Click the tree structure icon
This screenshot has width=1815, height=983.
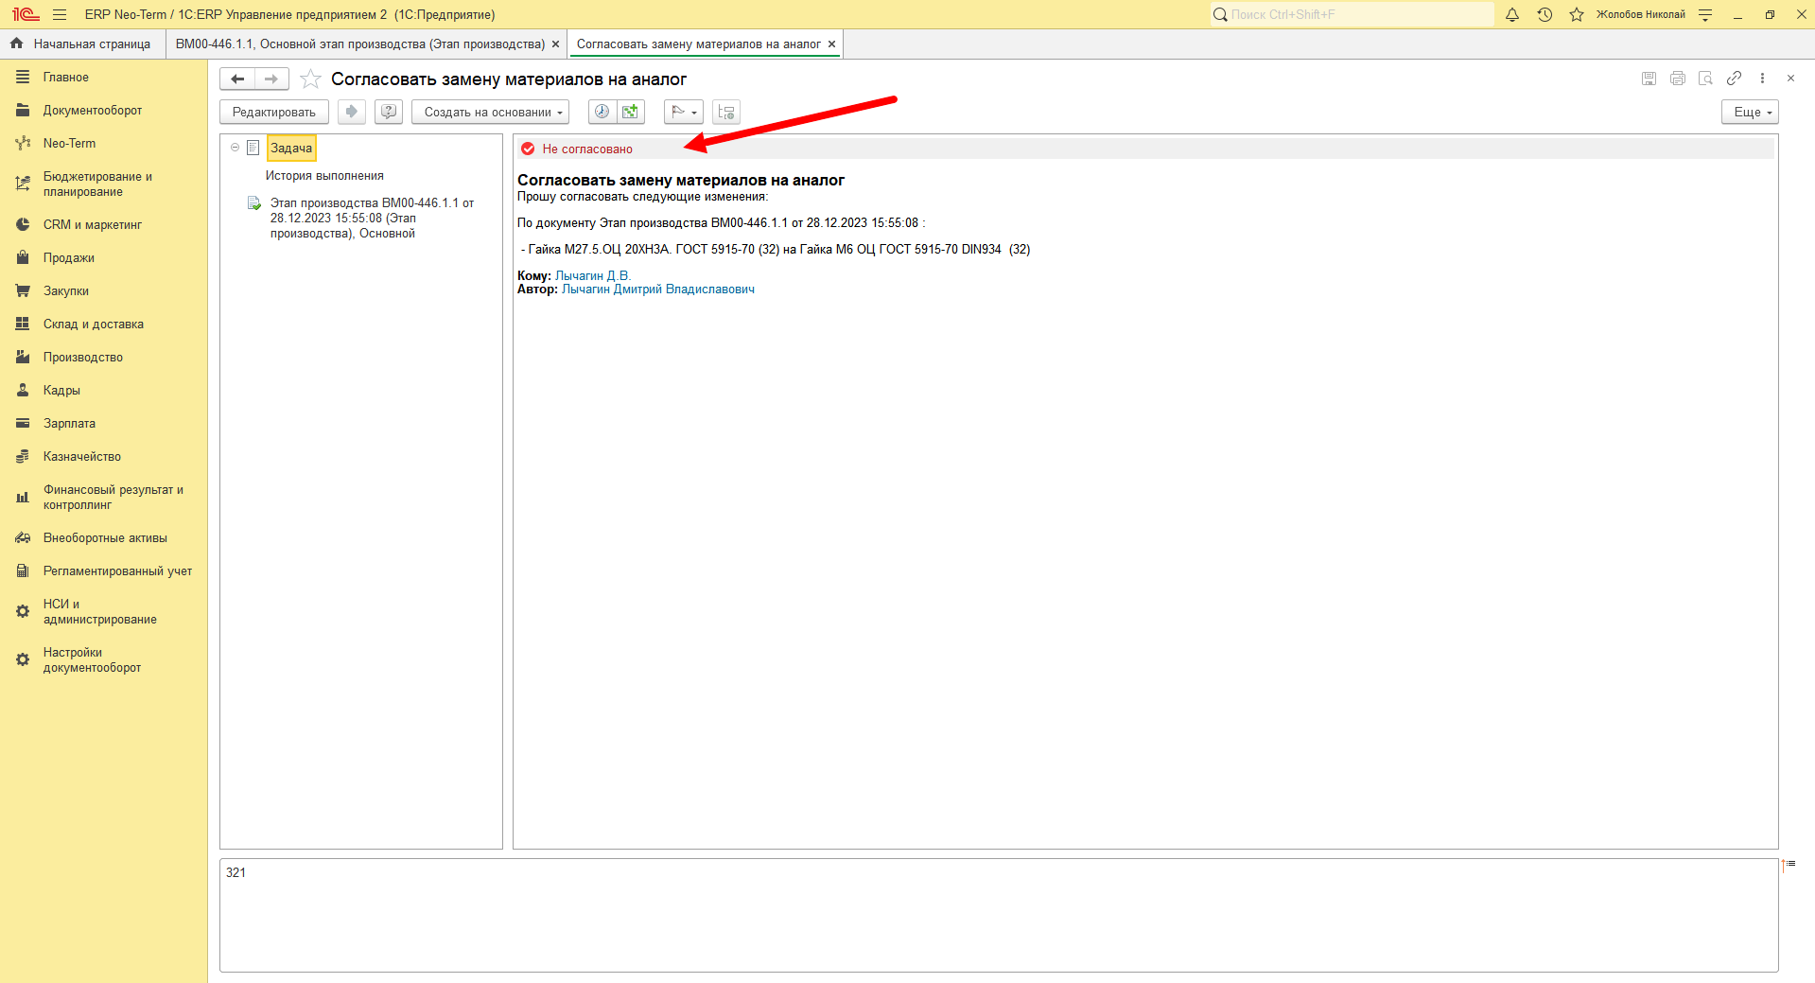(x=726, y=112)
